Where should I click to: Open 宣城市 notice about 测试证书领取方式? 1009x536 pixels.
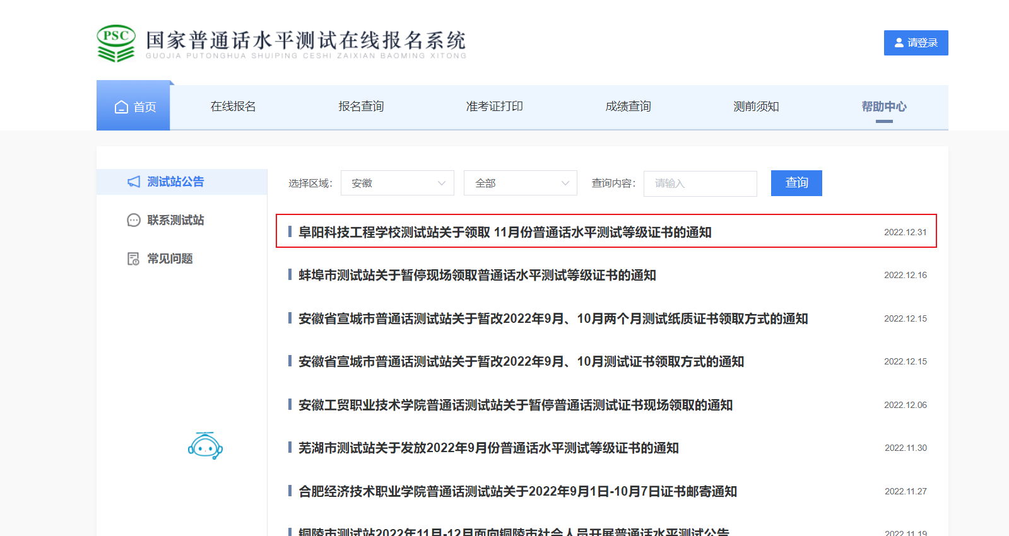click(521, 361)
